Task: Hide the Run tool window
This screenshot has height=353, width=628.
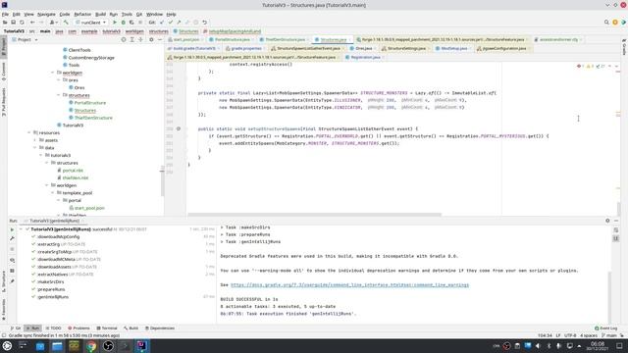Action: tap(616, 221)
